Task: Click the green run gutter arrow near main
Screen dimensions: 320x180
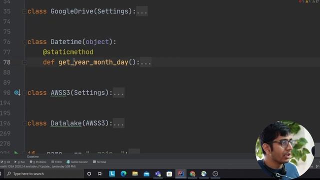Action: (16, 152)
